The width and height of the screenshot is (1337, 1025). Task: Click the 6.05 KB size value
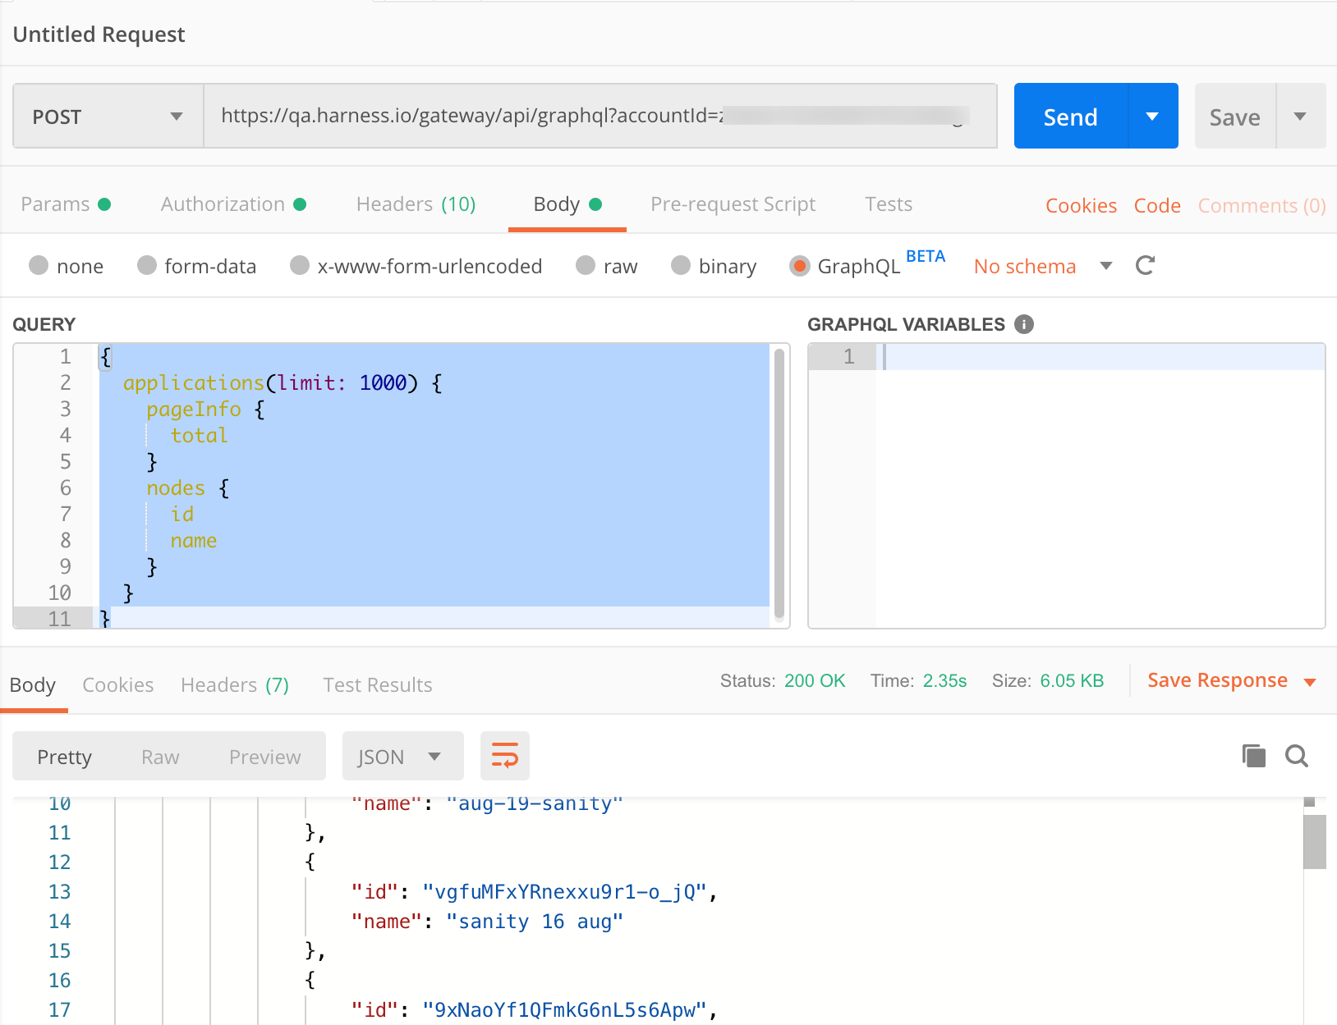click(x=1072, y=681)
